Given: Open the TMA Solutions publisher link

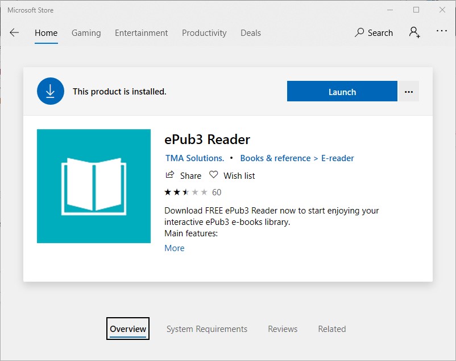Looking at the screenshot, I should 194,158.
